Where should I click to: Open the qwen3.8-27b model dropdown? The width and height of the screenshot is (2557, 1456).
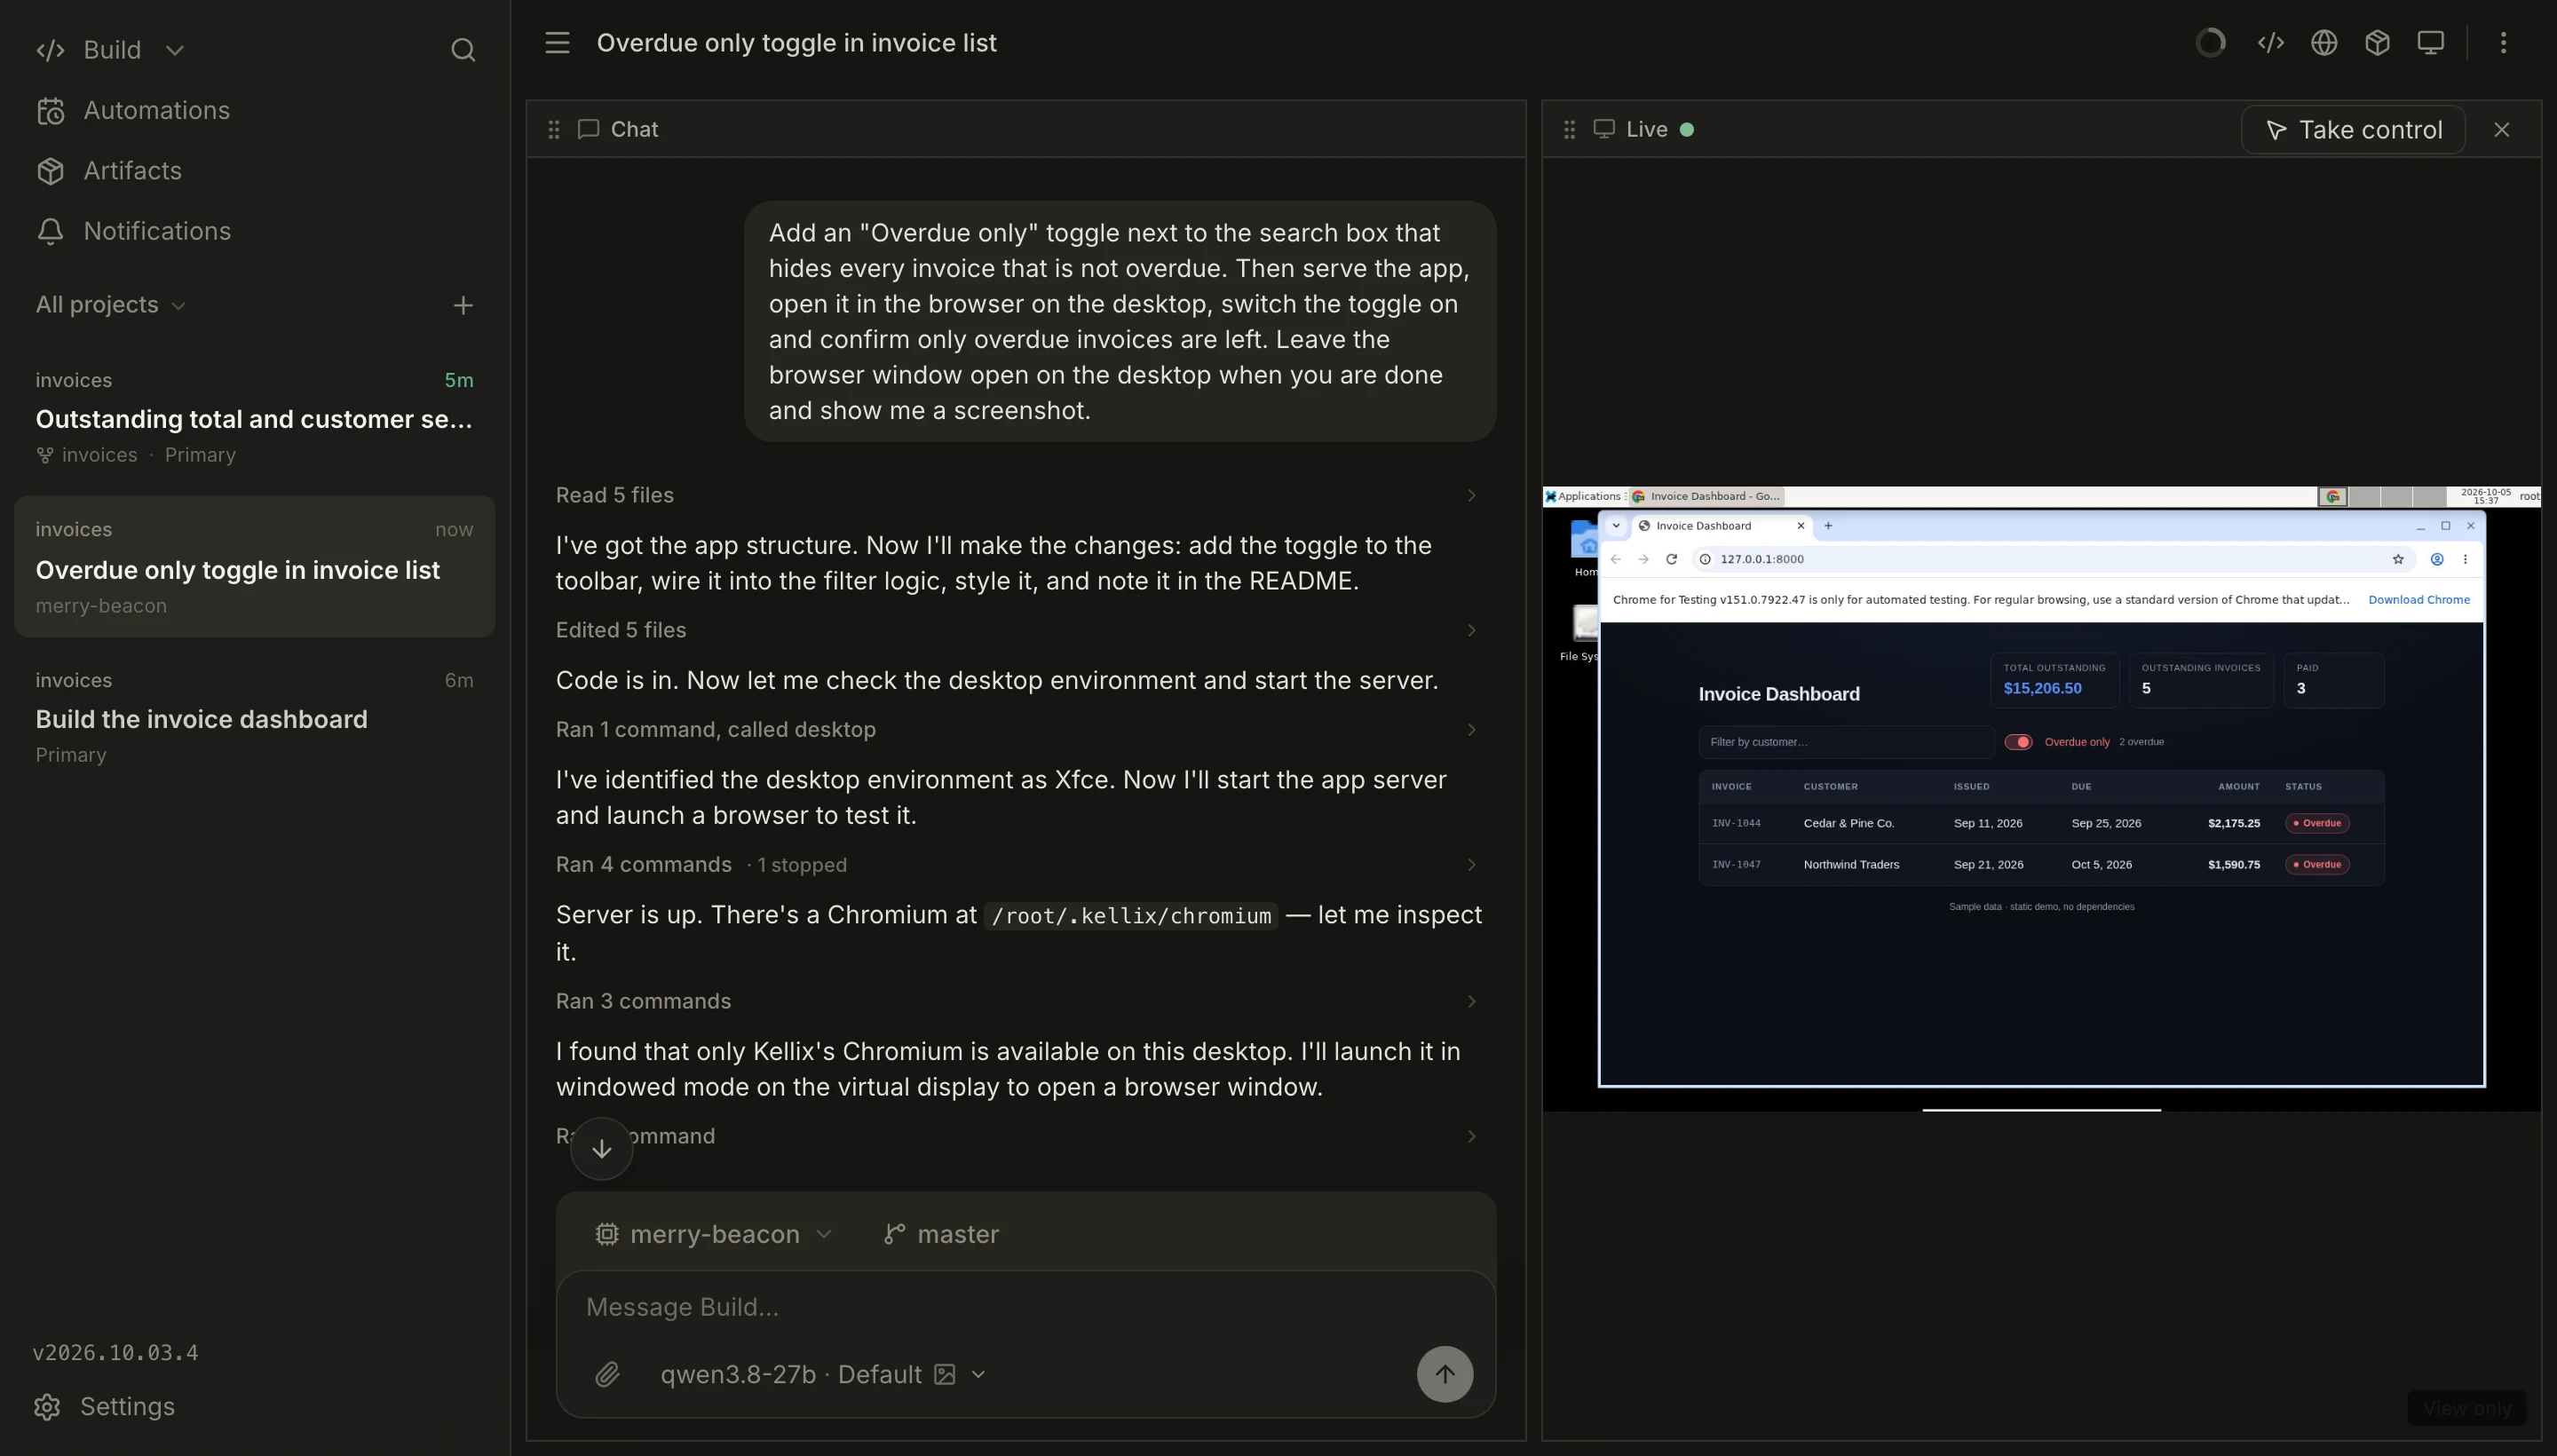point(823,1374)
